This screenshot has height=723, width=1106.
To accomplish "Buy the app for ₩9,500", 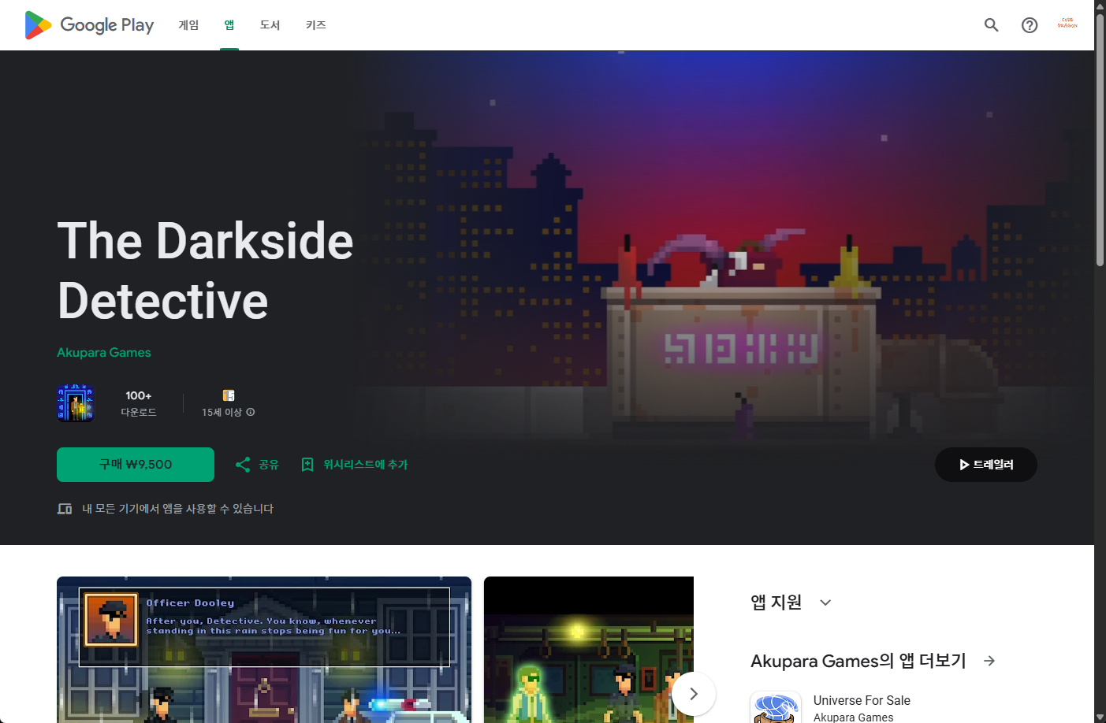I will (136, 465).
